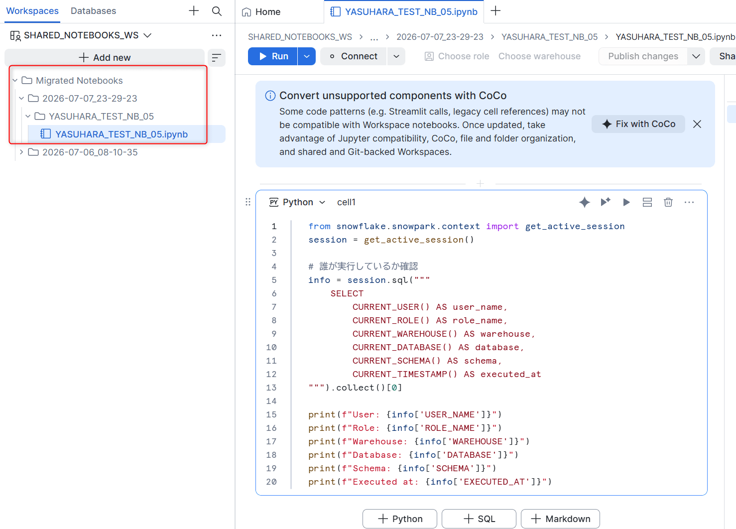Go to the Home tab
Image resolution: width=736 pixels, height=529 pixels.
point(261,12)
